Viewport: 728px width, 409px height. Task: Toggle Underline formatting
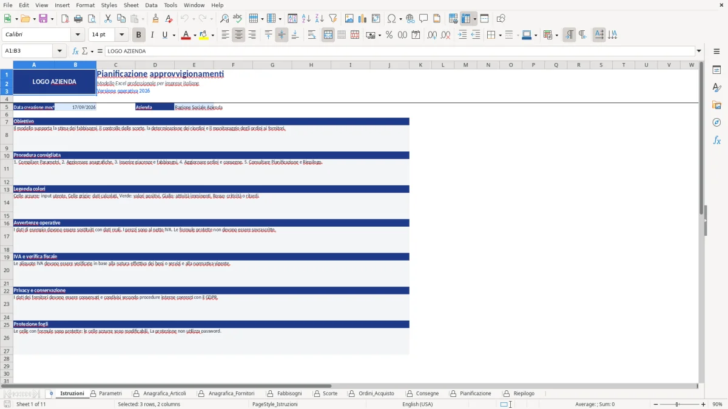pyautogui.click(x=165, y=35)
